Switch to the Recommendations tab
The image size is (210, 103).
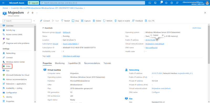[x=92, y=63]
